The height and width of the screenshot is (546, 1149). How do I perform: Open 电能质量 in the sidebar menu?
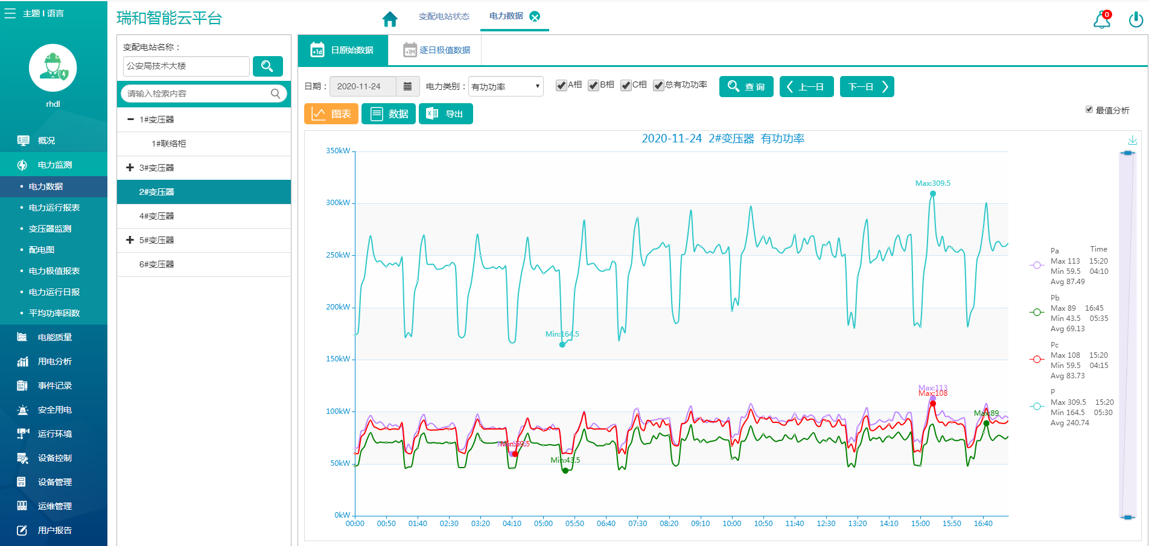[54, 337]
